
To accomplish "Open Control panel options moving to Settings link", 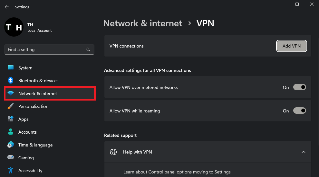I will [x=177, y=172].
